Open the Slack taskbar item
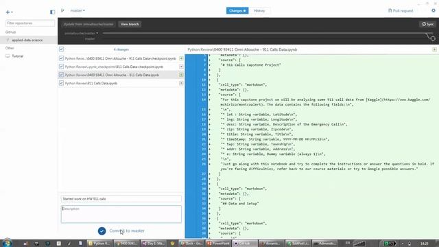The image size is (439, 247). [191, 244]
